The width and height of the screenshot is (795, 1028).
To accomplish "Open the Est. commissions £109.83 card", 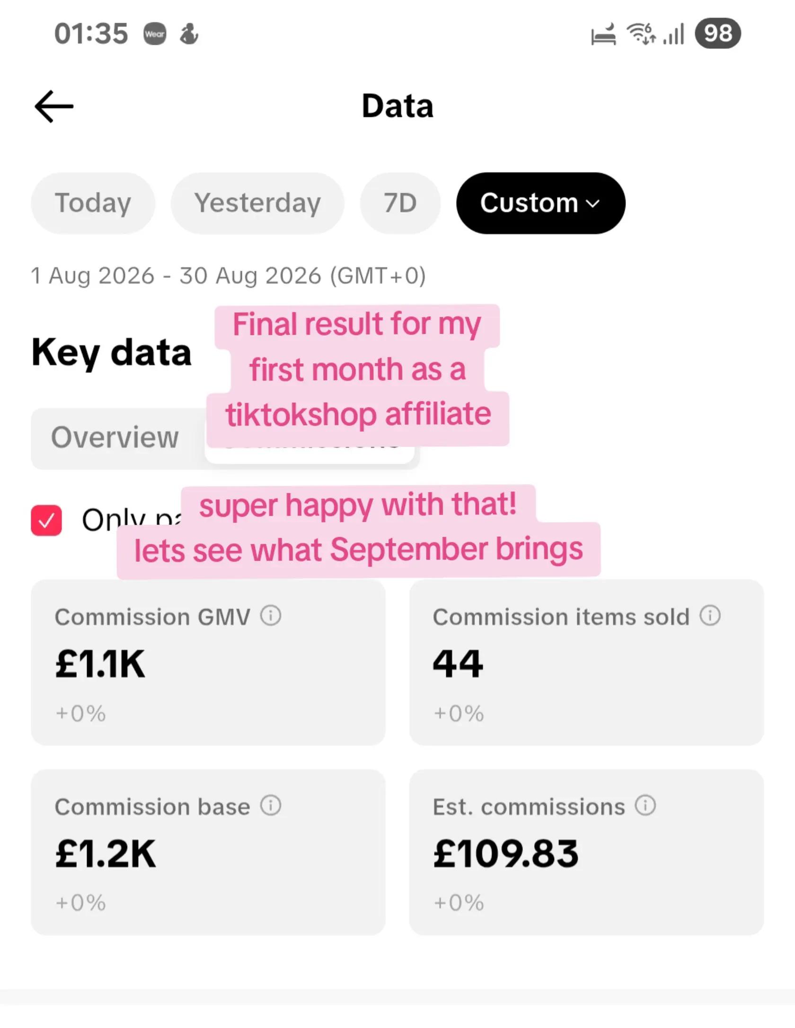I will 586,852.
